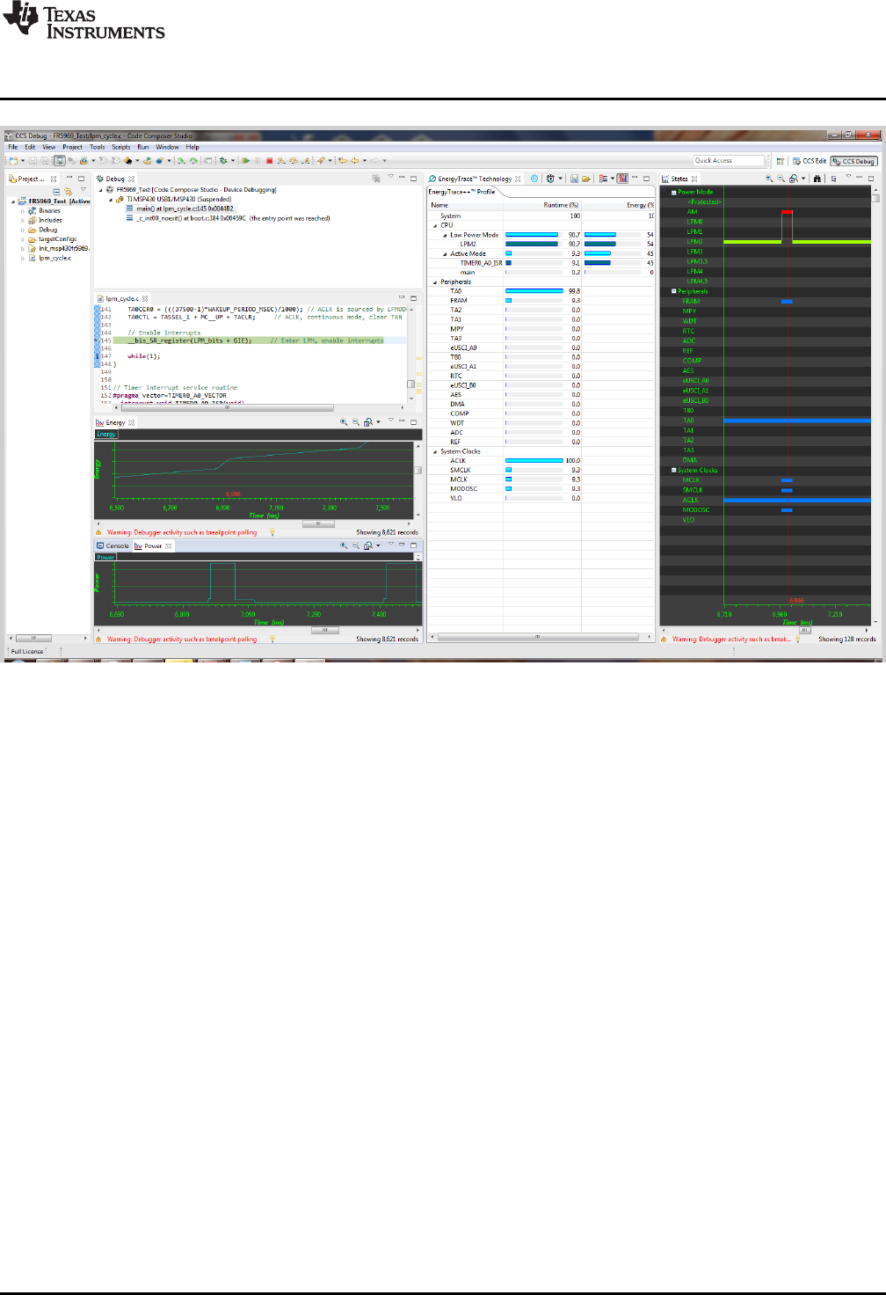Zoom out on the Power graph
This screenshot has height=1295, width=886.
[x=356, y=545]
